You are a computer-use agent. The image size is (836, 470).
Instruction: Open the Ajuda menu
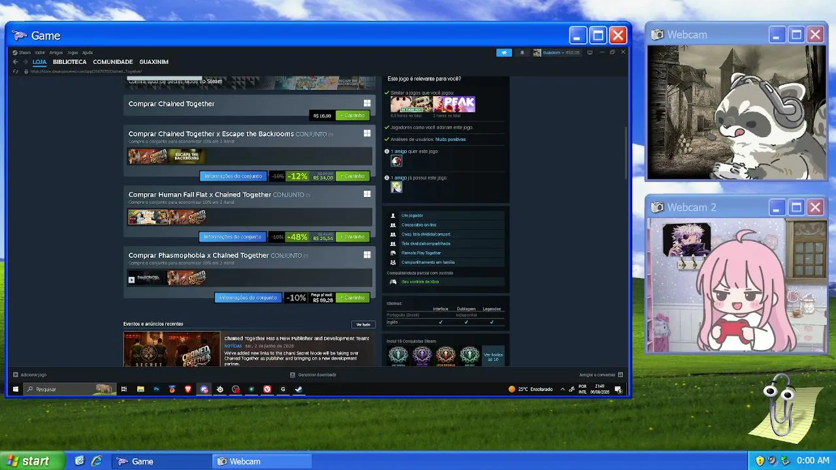pyautogui.click(x=88, y=52)
